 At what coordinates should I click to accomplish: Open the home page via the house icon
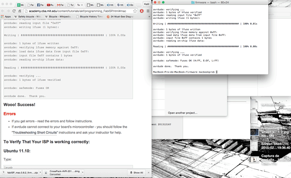click(x=20, y=11)
